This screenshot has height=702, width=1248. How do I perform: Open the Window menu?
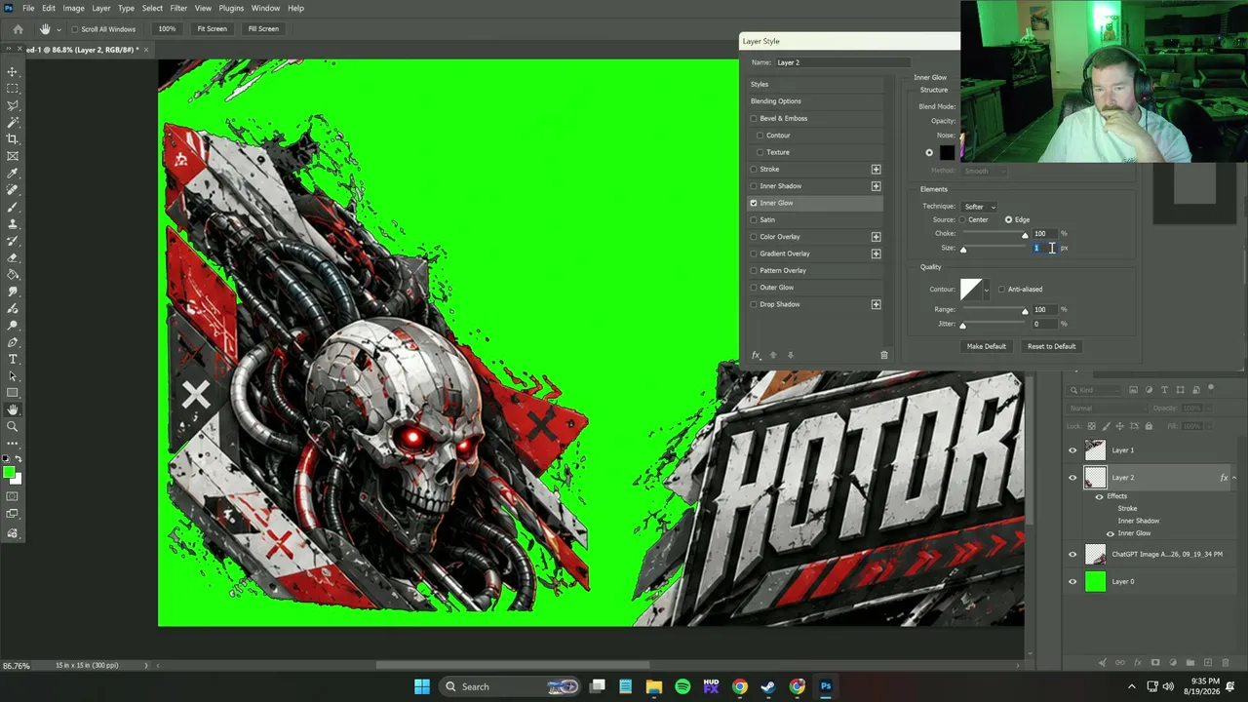[265, 8]
